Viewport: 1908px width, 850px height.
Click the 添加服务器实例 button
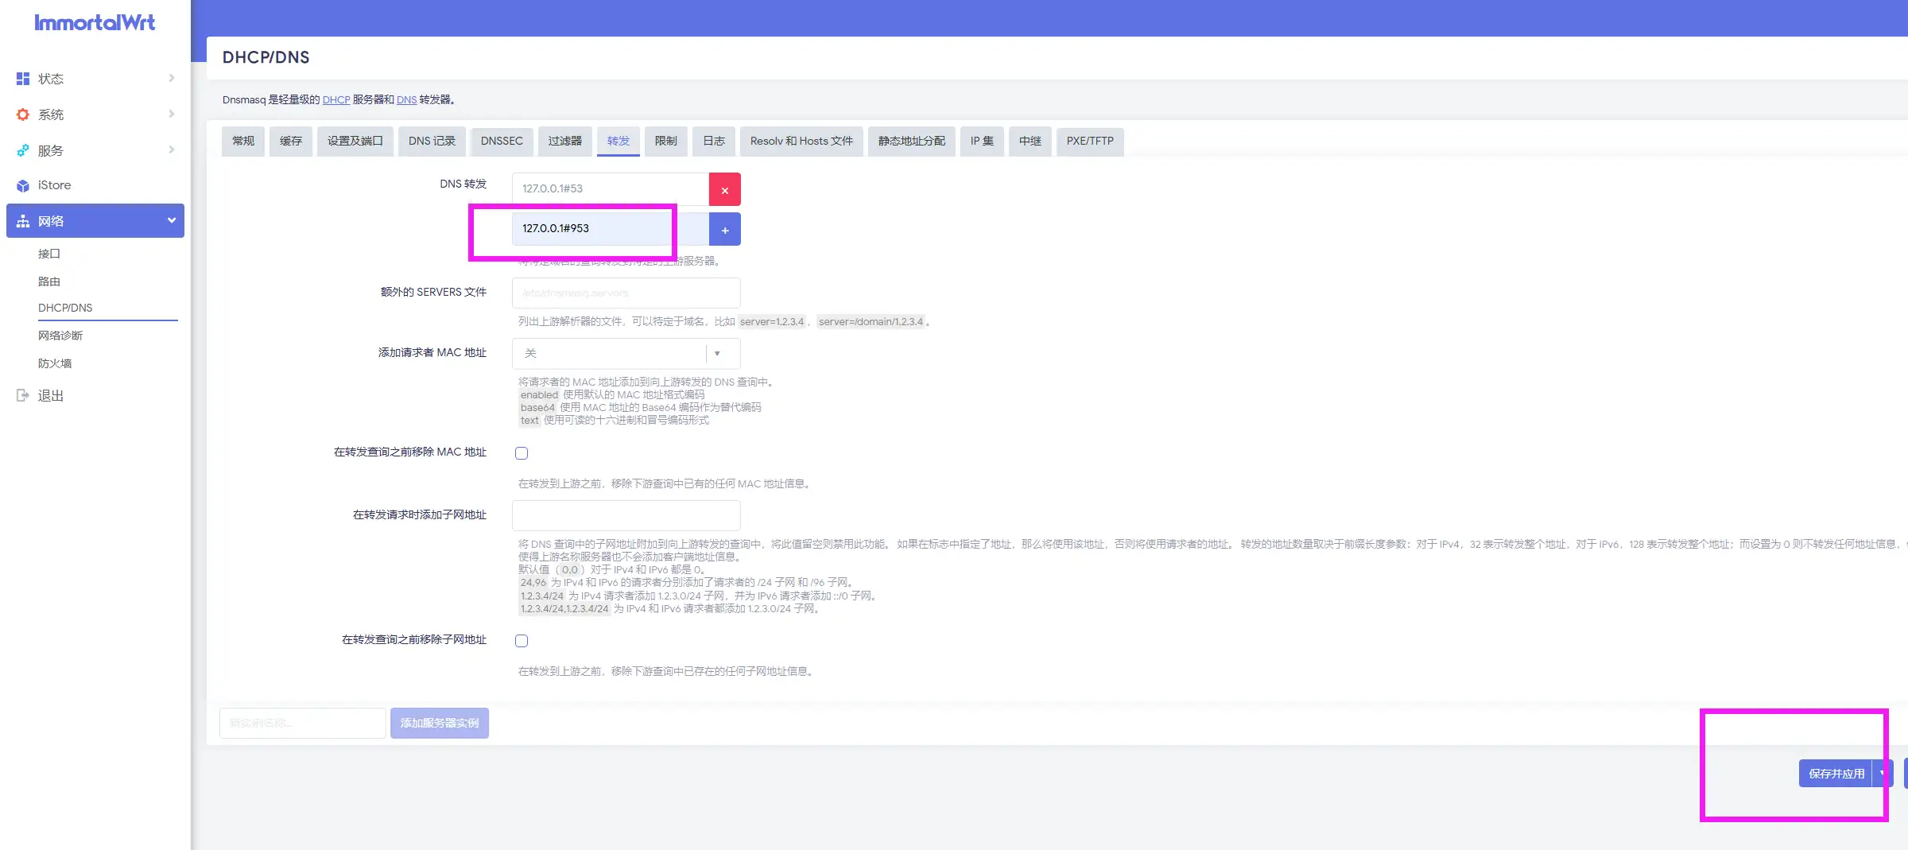[x=440, y=723]
